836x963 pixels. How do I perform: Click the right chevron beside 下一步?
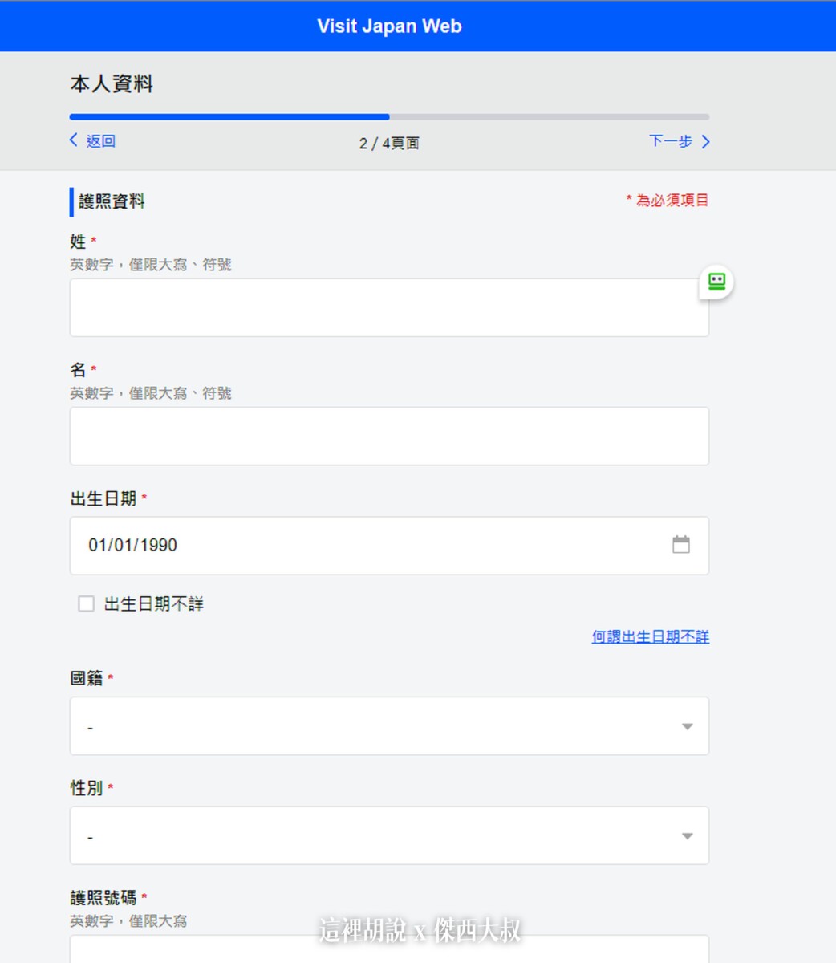point(705,142)
